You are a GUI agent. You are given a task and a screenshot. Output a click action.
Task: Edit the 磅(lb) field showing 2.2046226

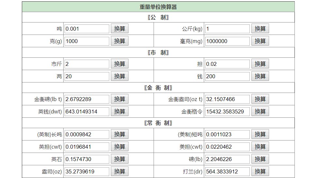pyautogui.click(x=227, y=159)
